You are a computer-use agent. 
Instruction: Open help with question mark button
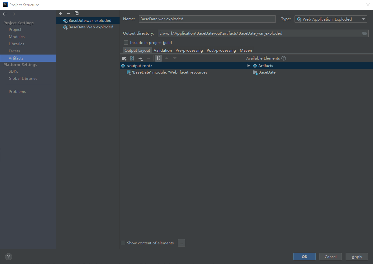[x=8, y=257]
